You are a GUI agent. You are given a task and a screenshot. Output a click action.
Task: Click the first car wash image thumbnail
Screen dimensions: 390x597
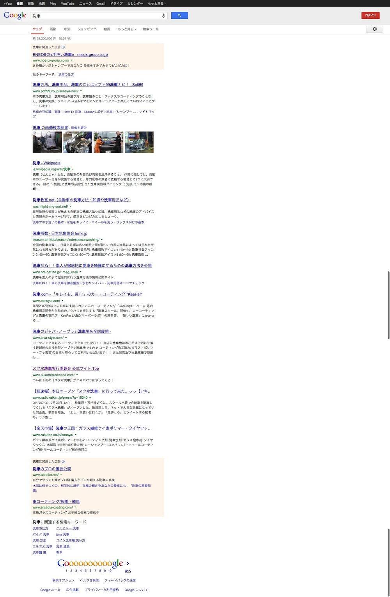[47, 142]
